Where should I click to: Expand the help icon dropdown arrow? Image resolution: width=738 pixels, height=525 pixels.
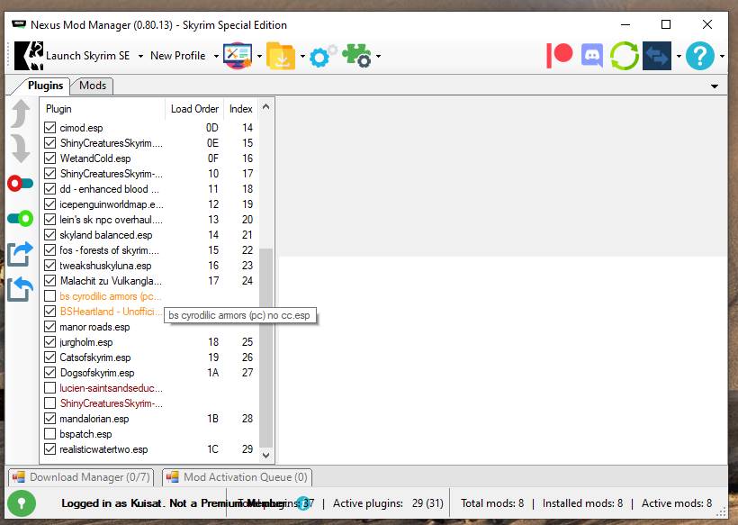pos(722,56)
